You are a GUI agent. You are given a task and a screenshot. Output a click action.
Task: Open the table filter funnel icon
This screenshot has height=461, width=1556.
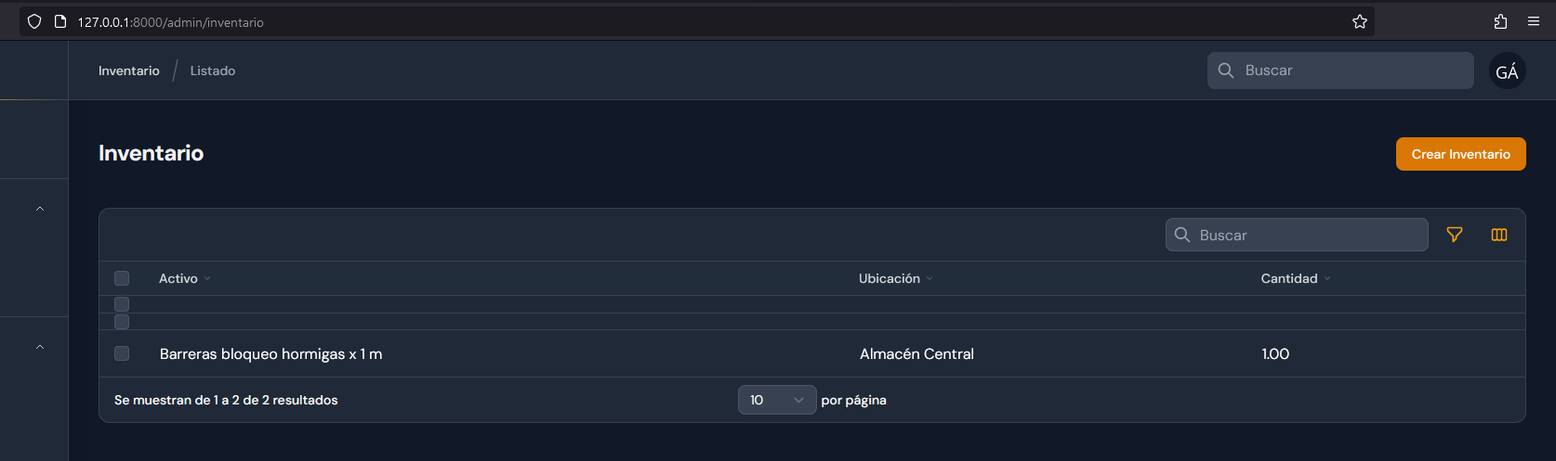[x=1455, y=235]
